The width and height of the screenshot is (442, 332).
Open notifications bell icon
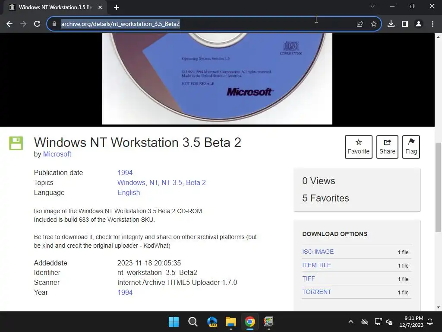430,322
